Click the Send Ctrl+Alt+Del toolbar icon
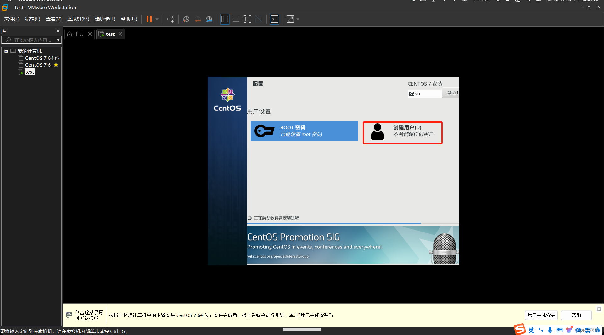 click(171, 19)
